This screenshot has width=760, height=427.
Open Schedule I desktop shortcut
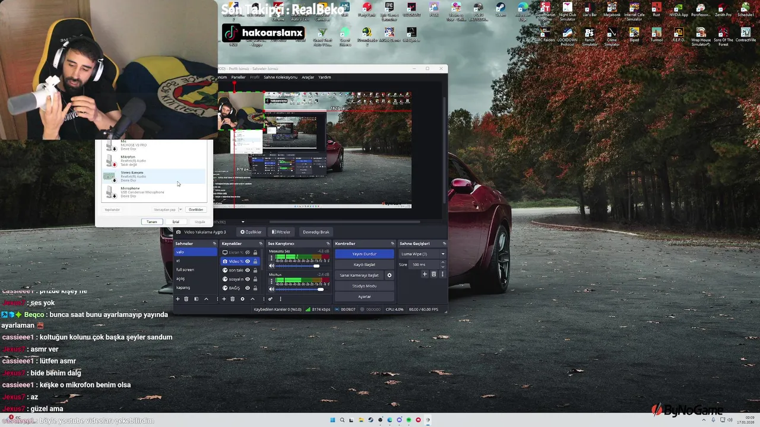[745, 9]
